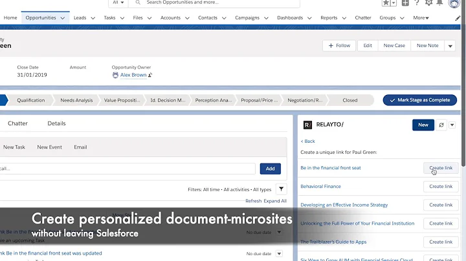Create link for Be in the financial front seat
466x261 pixels.
pyautogui.click(x=441, y=168)
